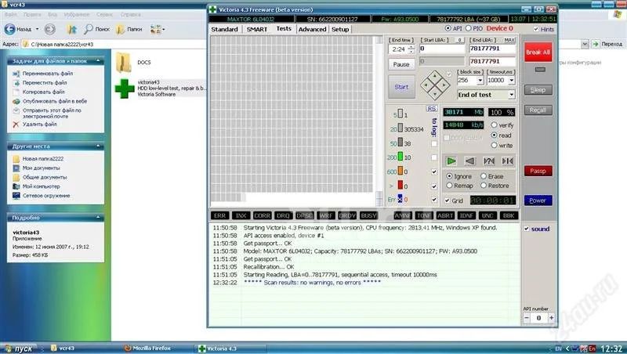
Task: Click the green Play playback icon in Victoria
Action: [x=451, y=161]
